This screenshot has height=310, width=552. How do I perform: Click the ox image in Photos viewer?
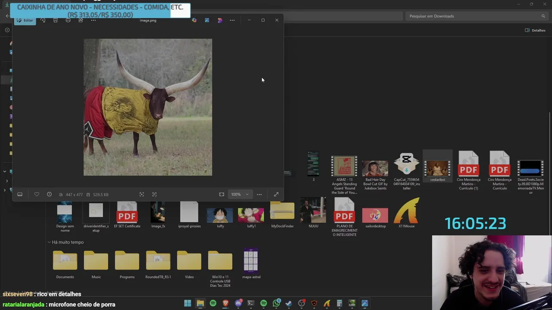tap(148, 107)
